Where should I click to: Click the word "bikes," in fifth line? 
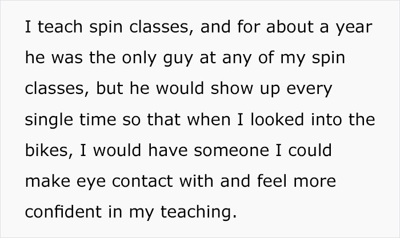click(x=49, y=150)
